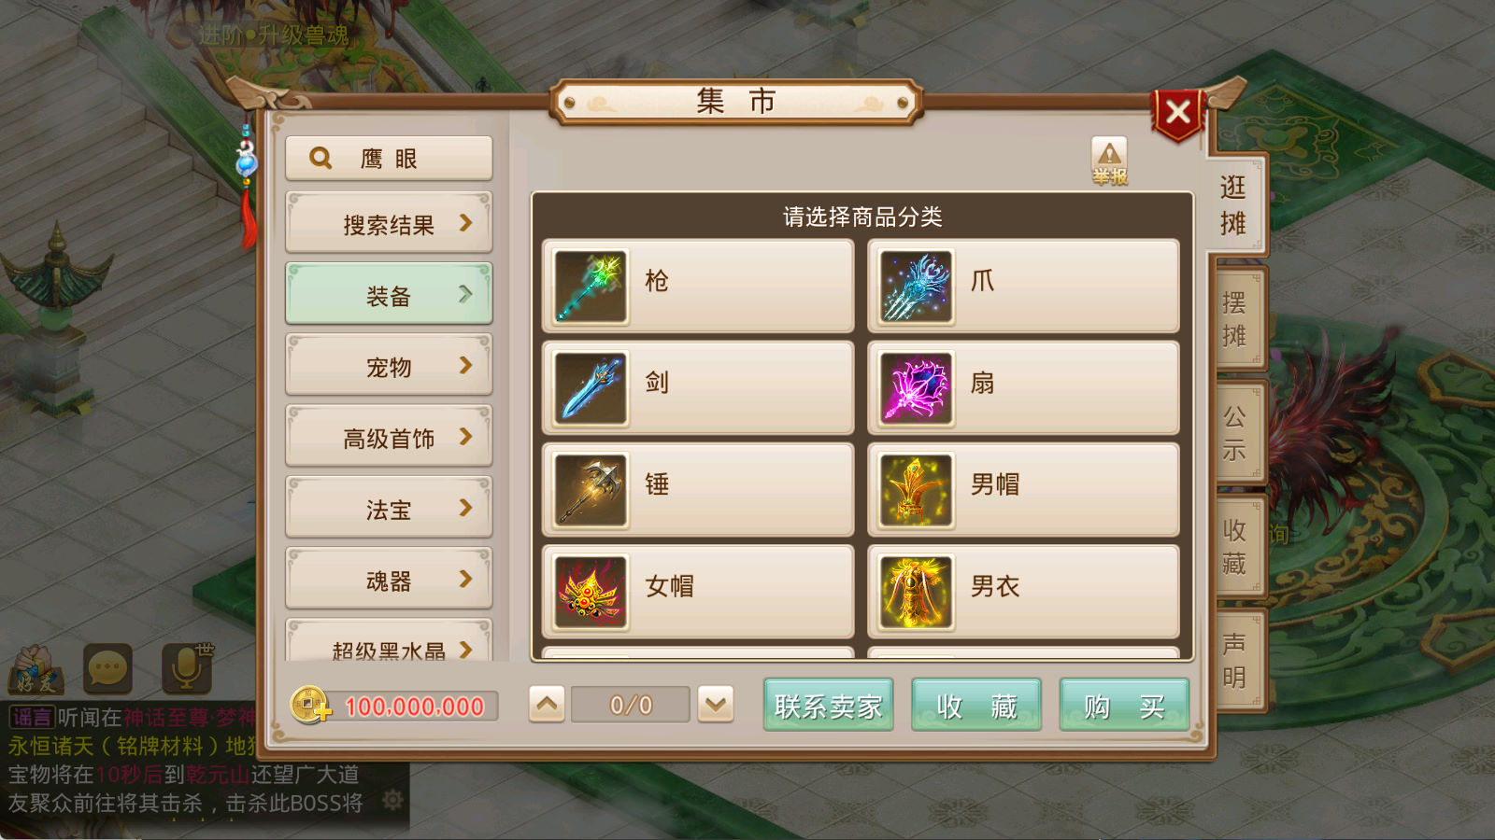The width and height of the screenshot is (1495, 840).
Task: Open the 鹰眼 search field
Action: coord(389,158)
